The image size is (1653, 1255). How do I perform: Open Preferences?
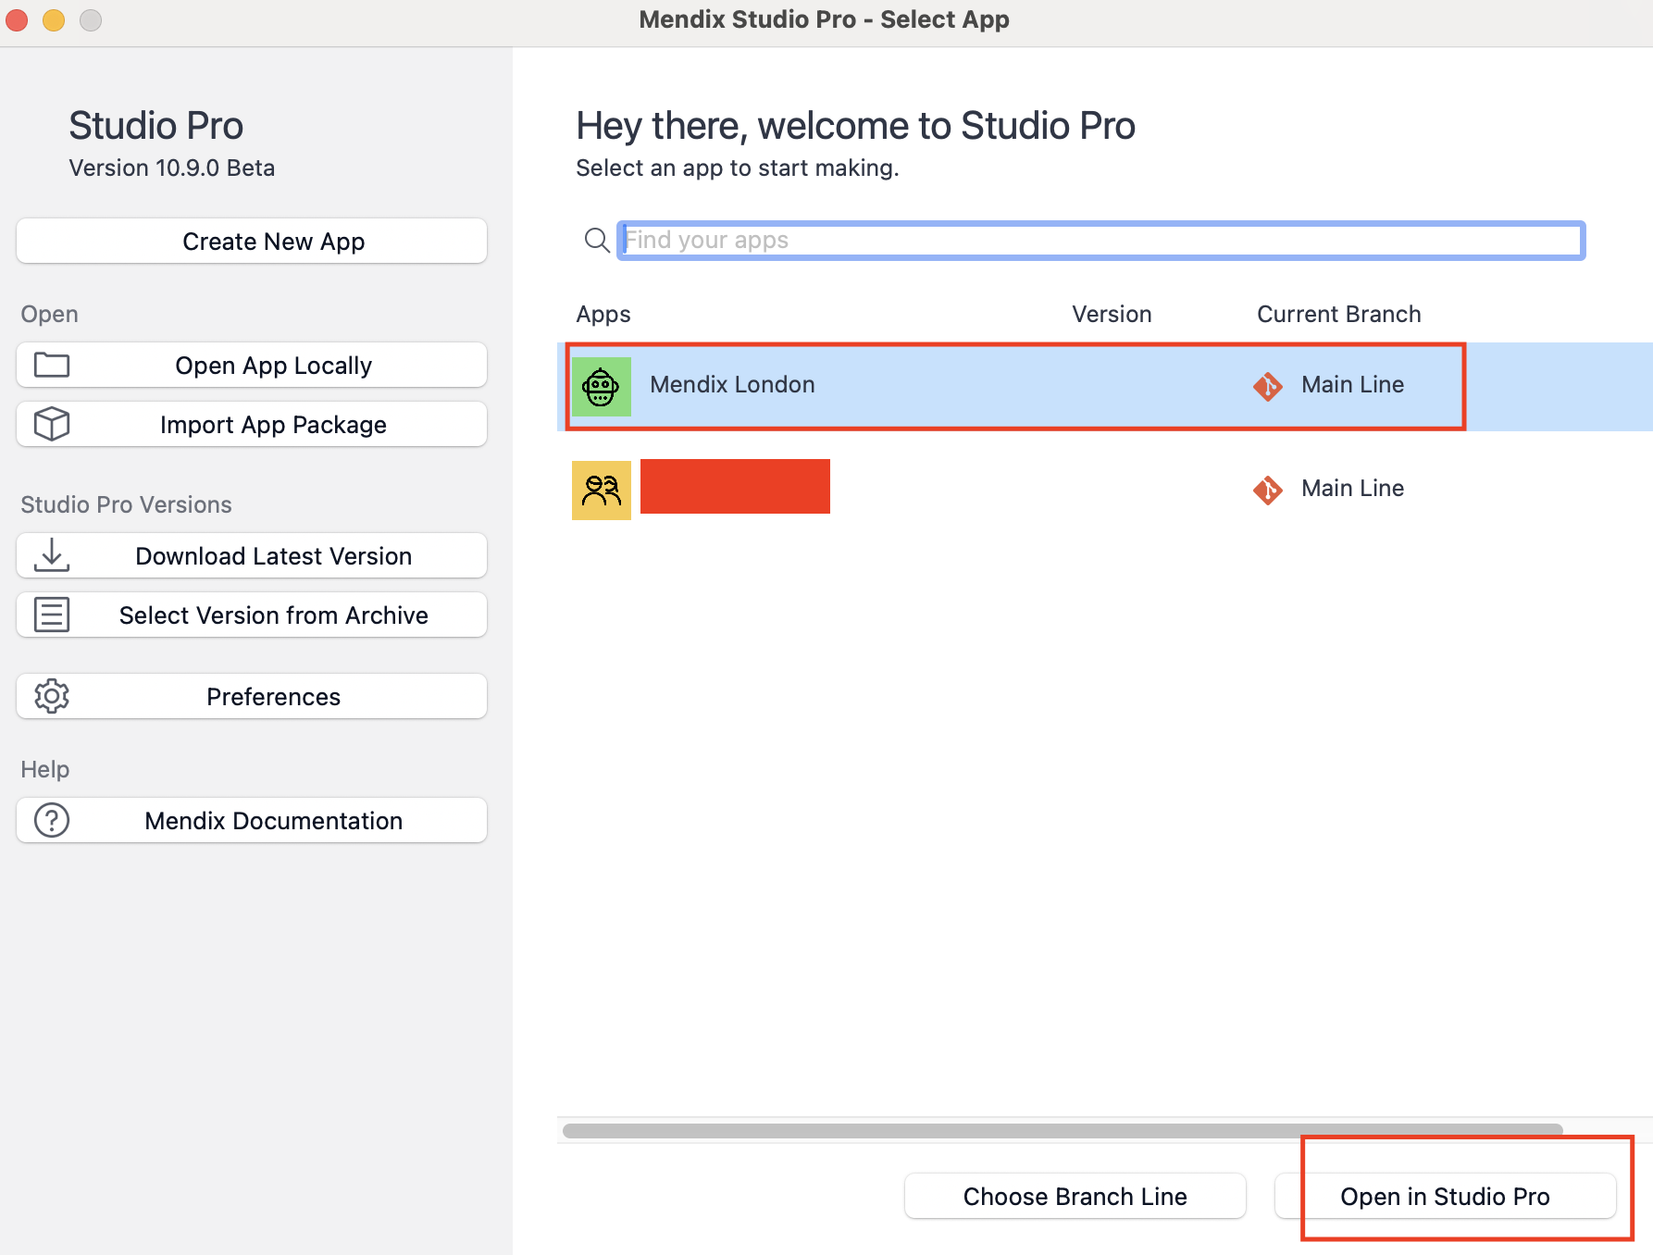click(252, 697)
